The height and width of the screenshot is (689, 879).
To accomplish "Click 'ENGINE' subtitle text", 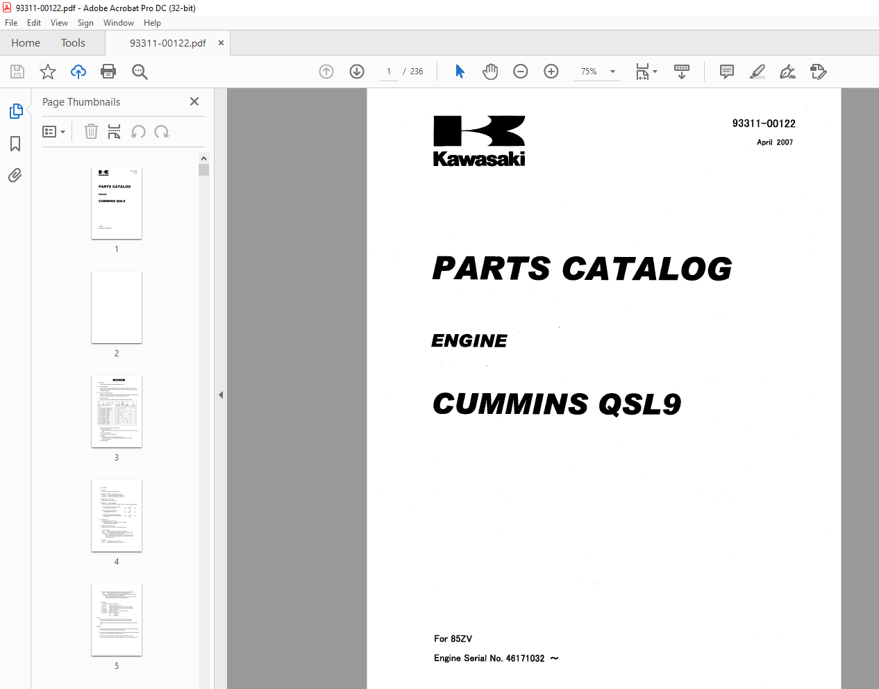I will pyautogui.click(x=469, y=341).
